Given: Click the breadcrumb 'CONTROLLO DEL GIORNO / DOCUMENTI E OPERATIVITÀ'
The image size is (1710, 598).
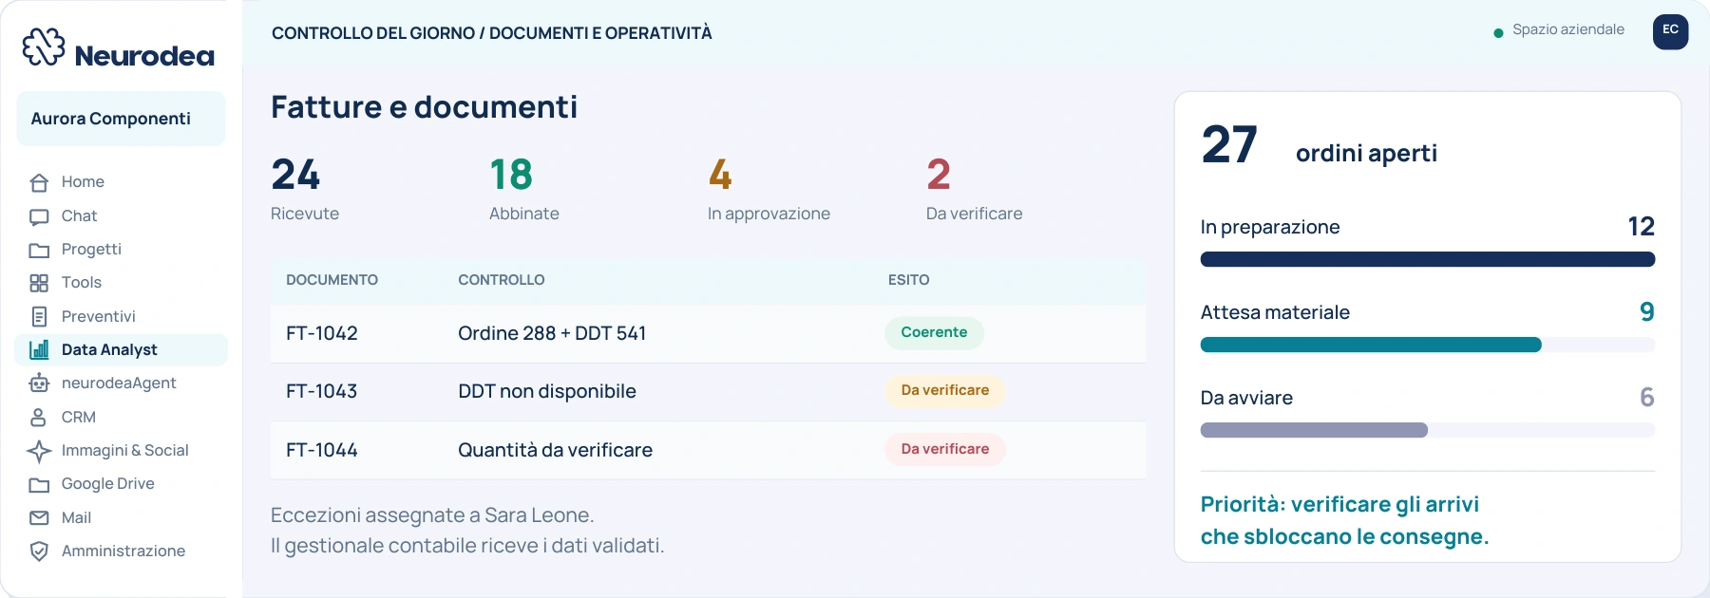Looking at the screenshot, I should click(491, 33).
